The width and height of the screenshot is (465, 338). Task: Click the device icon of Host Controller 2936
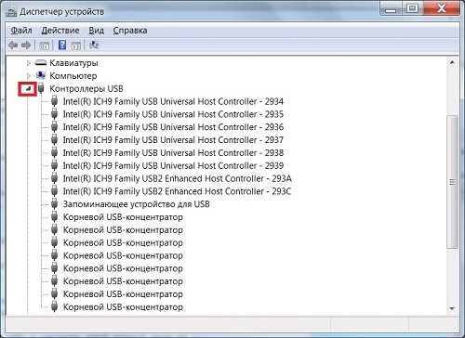(x=54, y=127)
